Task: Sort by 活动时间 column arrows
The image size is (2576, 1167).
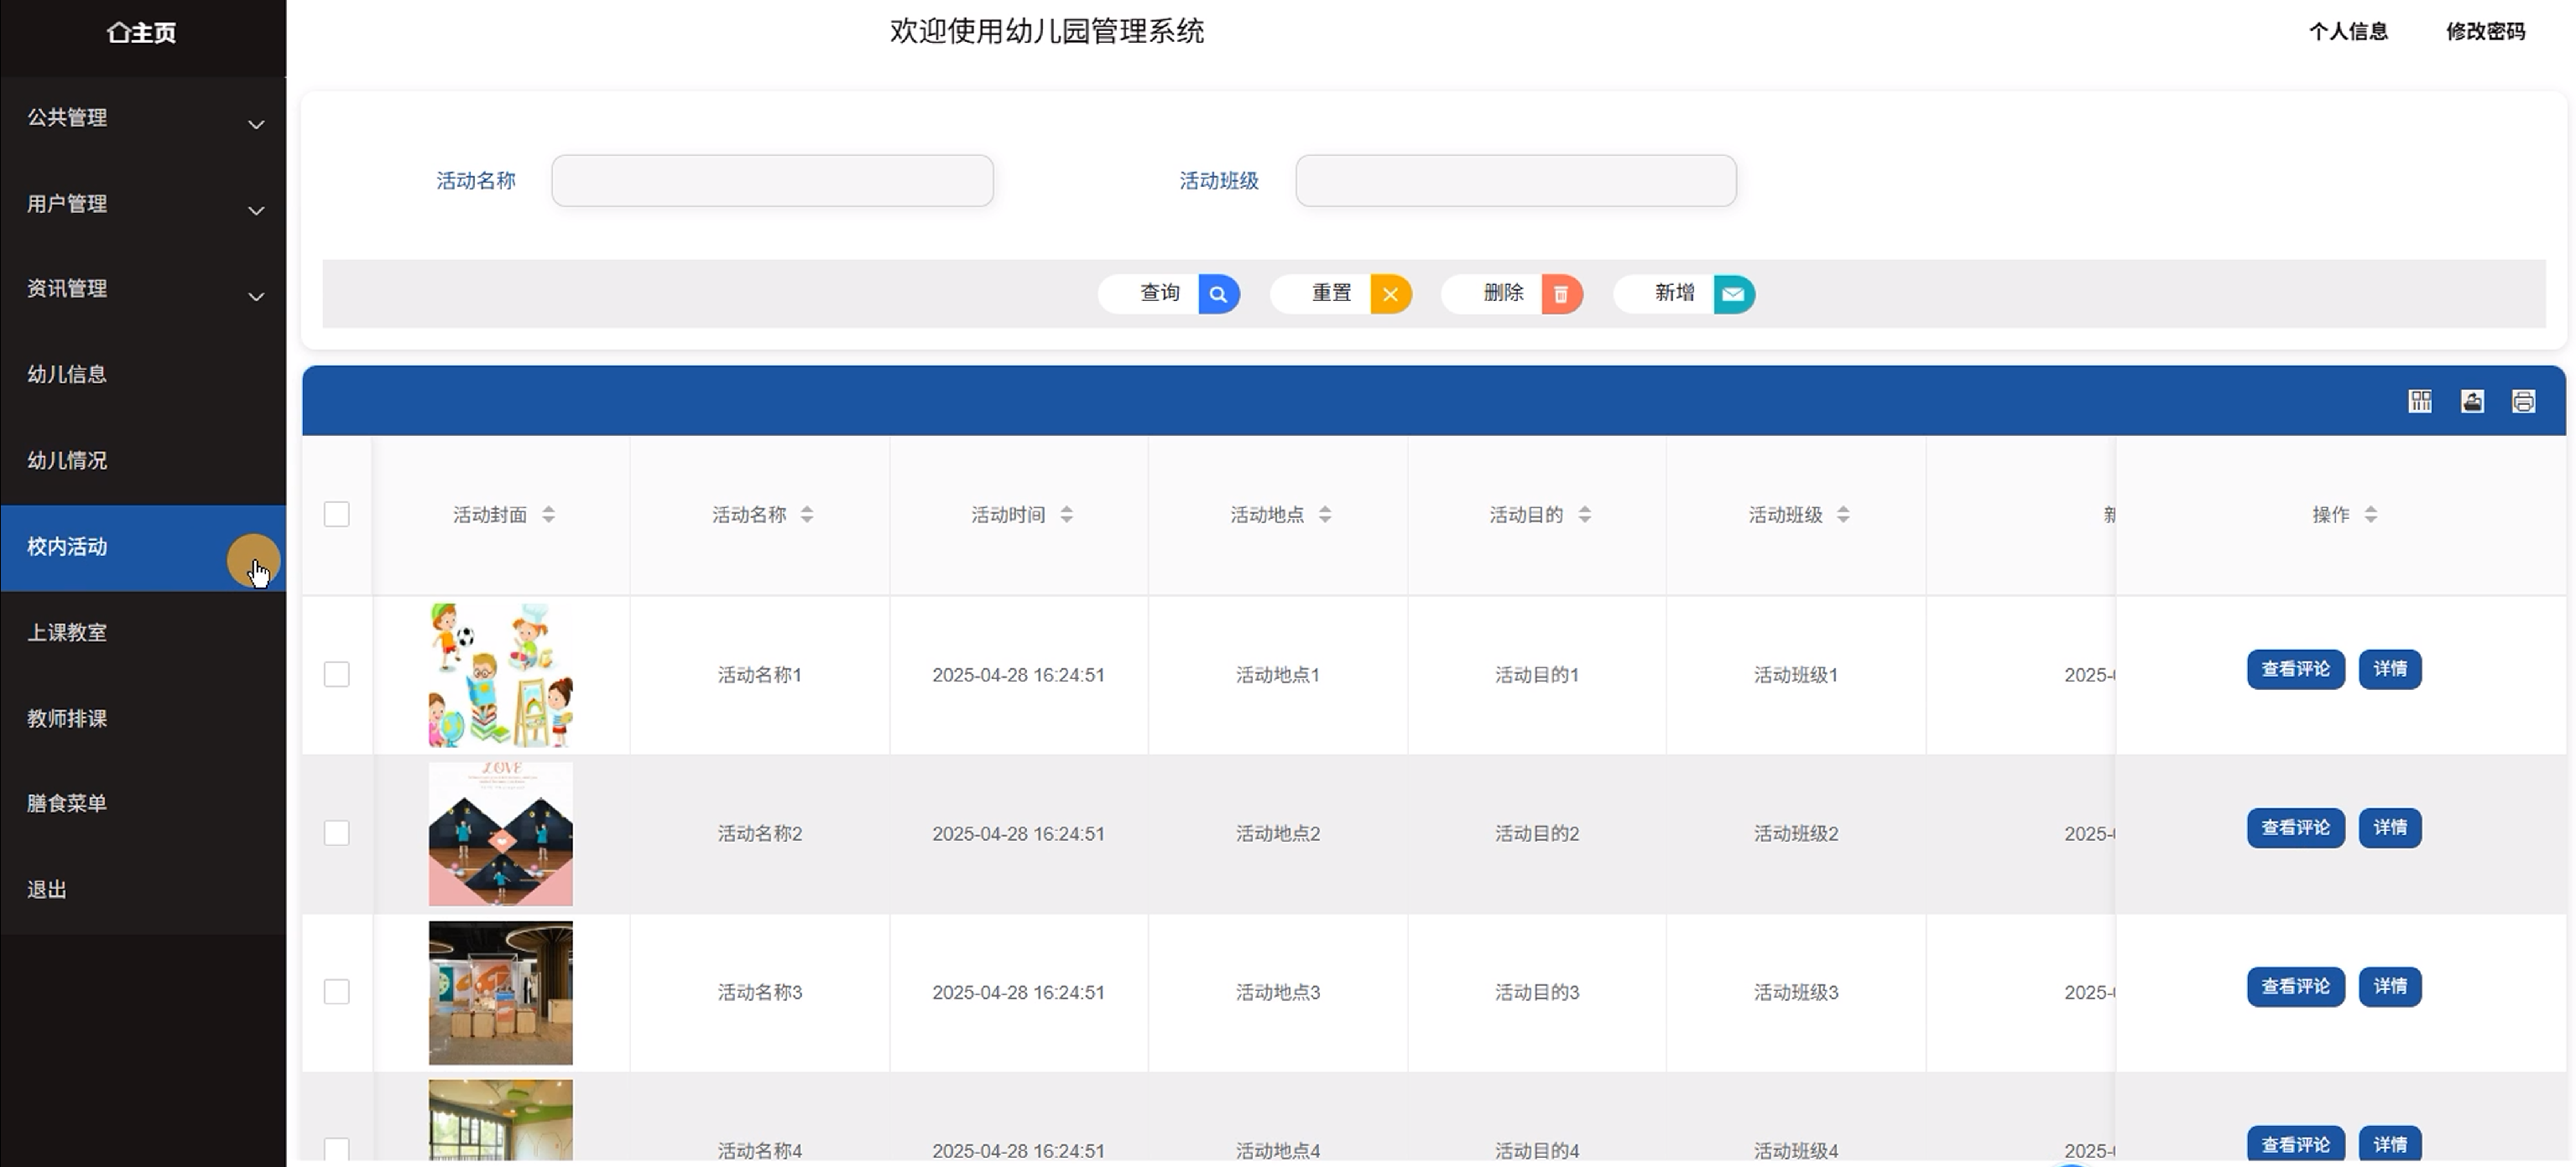Action: (x=1067, y=515)
